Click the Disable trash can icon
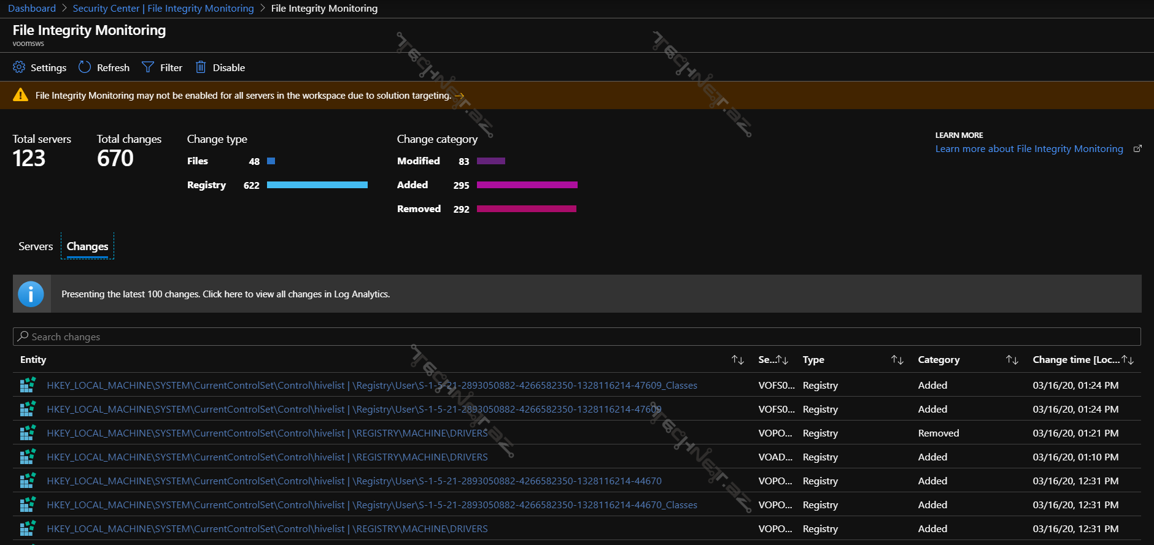 (201, 67)
